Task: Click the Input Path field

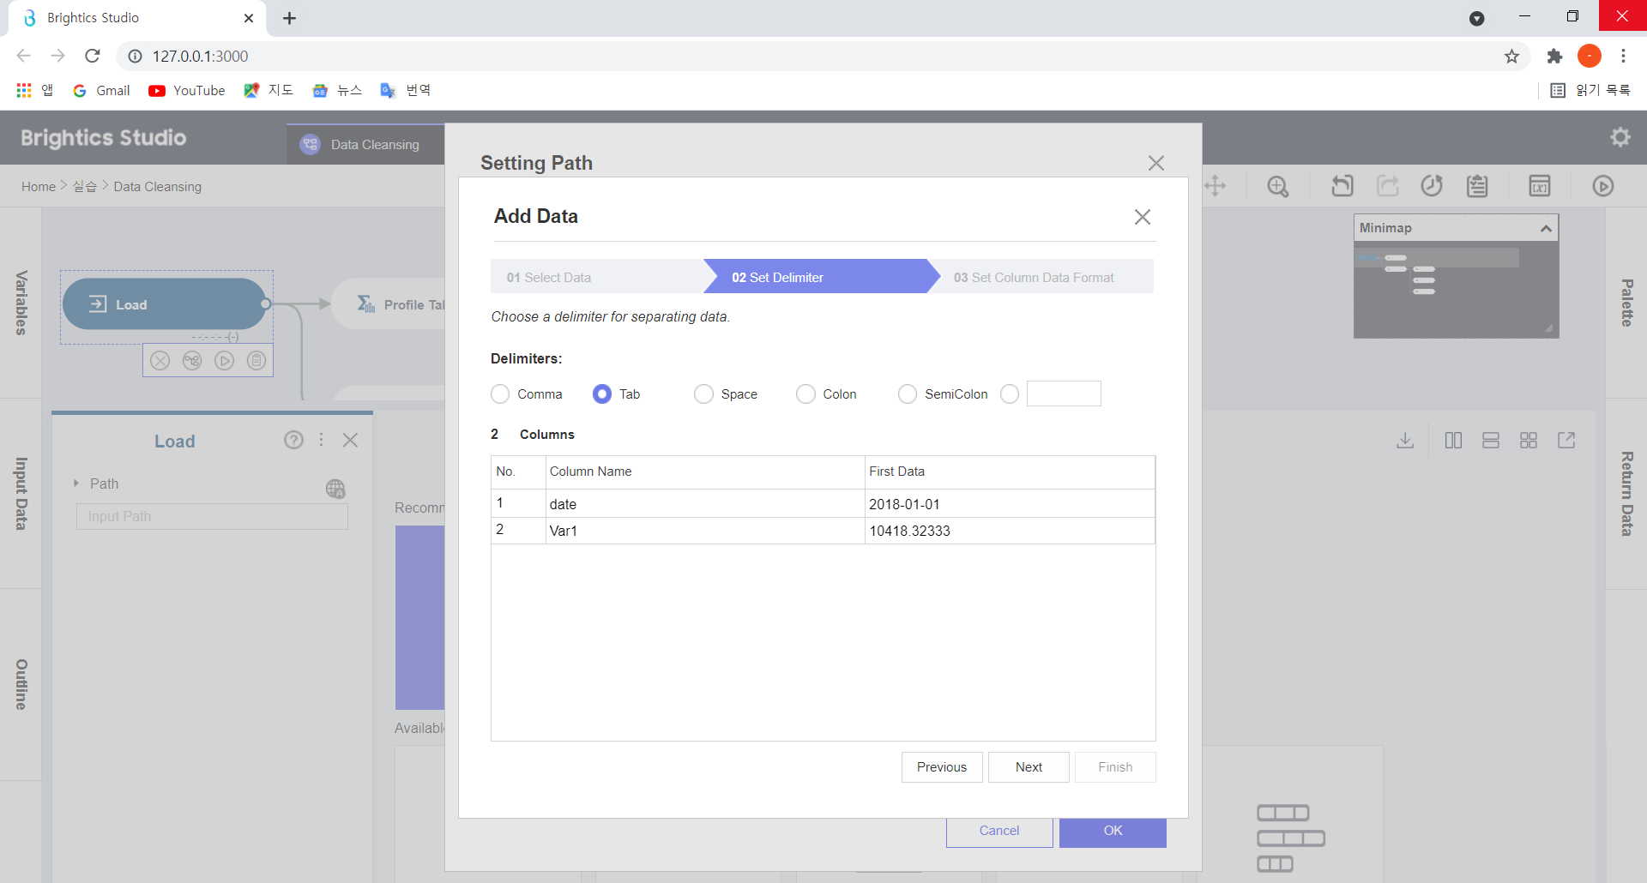Action: click(x=212, y=516)
